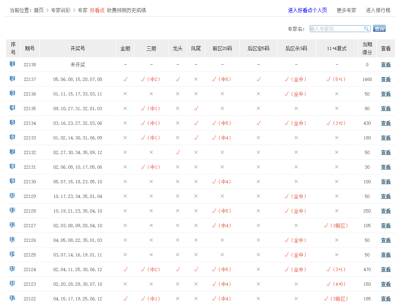Image resolution: width=395 pixels, height=304 pixels.
Task: Click the rank 17 number badge icon
Action: (x=13, y=298)
